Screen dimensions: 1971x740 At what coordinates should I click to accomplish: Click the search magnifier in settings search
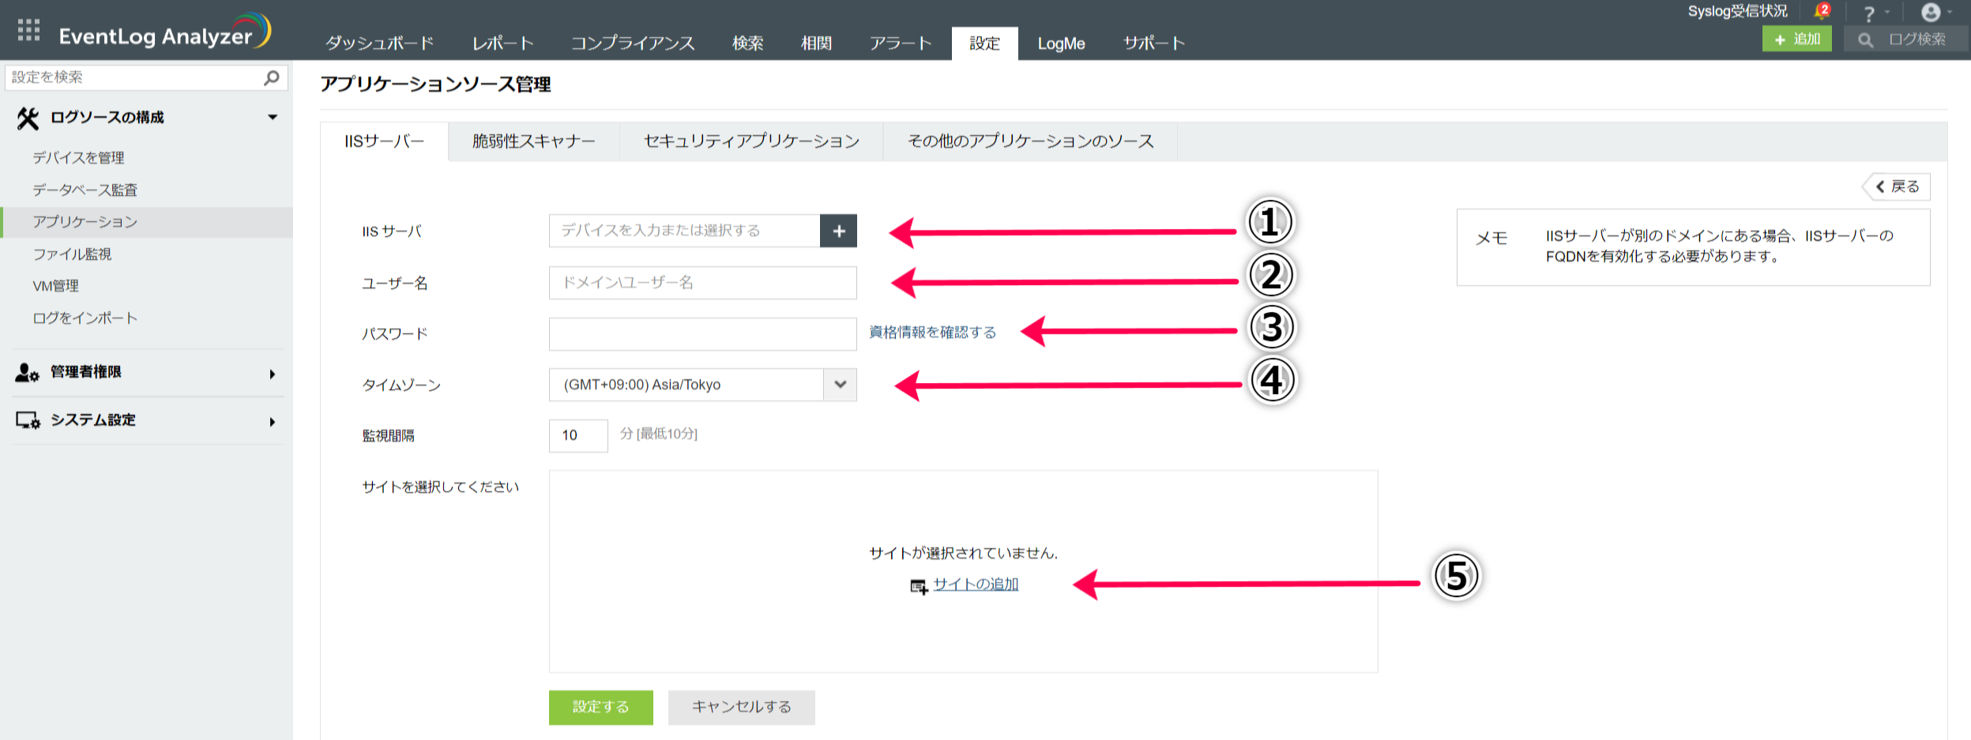click(271, 77)
